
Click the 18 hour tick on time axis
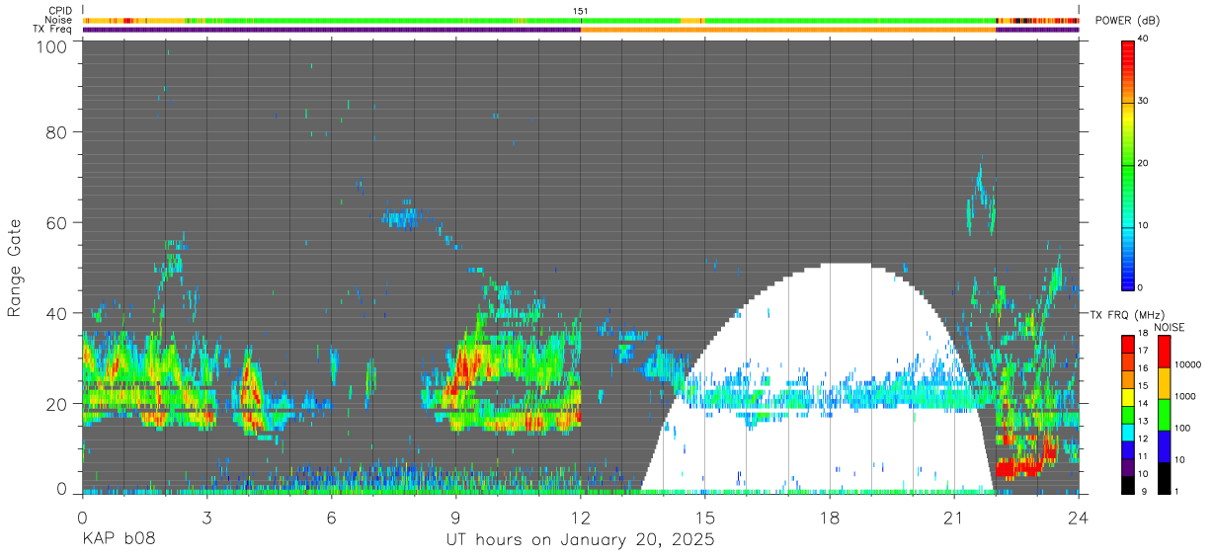click(x=830, y=517)
